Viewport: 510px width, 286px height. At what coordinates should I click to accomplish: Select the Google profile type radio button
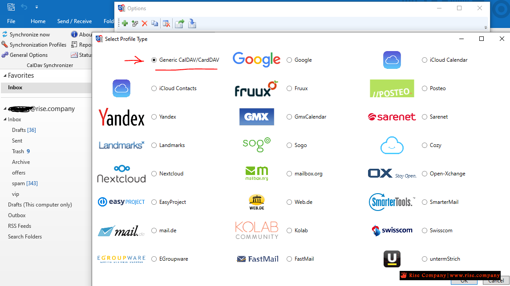pyautogui.click(x=289, y=60)
